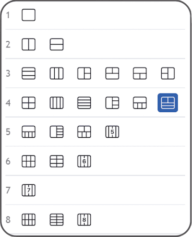
Task: Choose four horizontal rows layout
Action: tap(84, 103)
